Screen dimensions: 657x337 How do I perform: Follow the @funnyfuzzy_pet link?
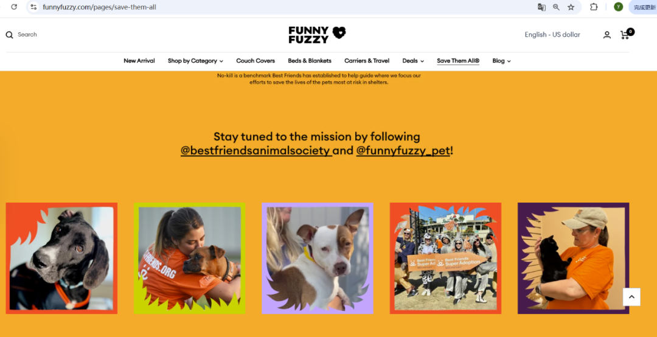click(x=403, y=150)
